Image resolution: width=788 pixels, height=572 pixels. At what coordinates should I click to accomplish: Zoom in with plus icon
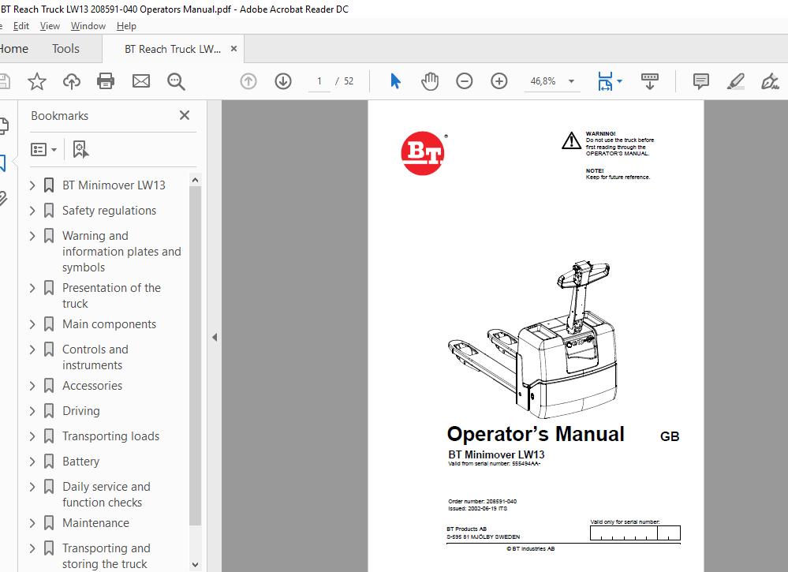click(499, 81)
